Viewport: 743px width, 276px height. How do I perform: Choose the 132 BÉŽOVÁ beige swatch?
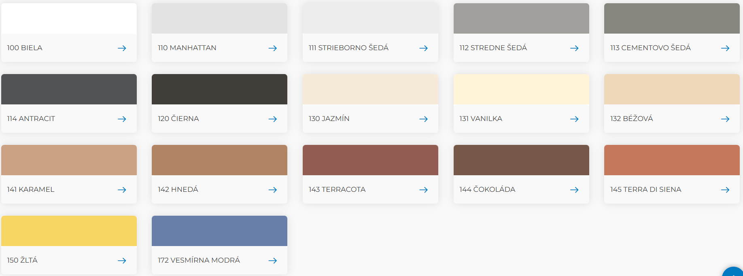coord(672,89)
